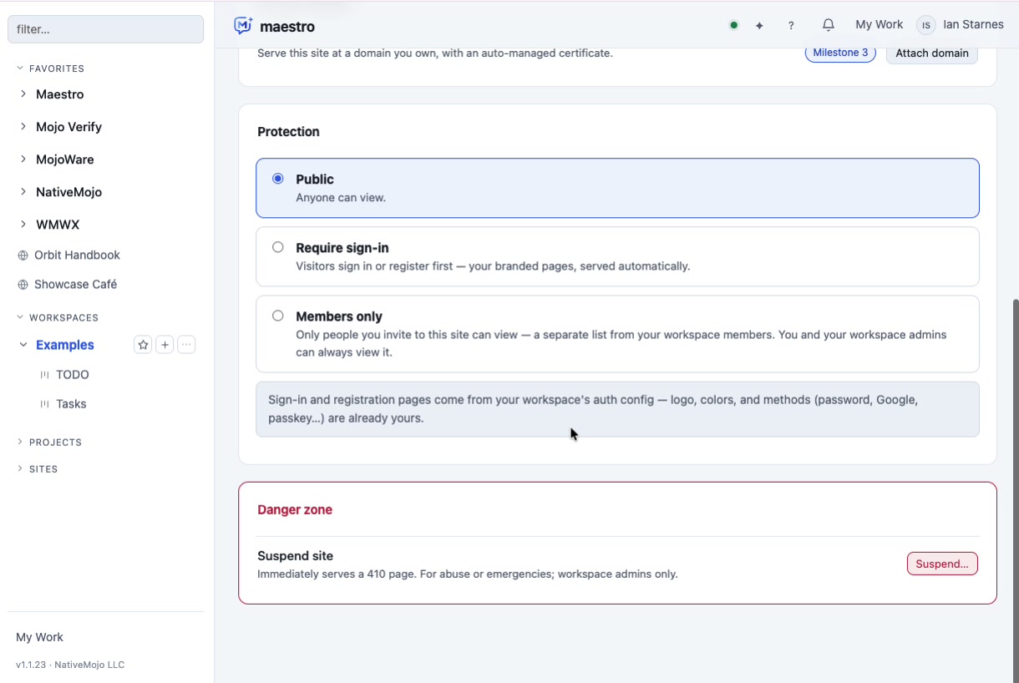Click into the sidebar filter field
Viewport: 1019px width, 683px height.
[x=105, y=29]
